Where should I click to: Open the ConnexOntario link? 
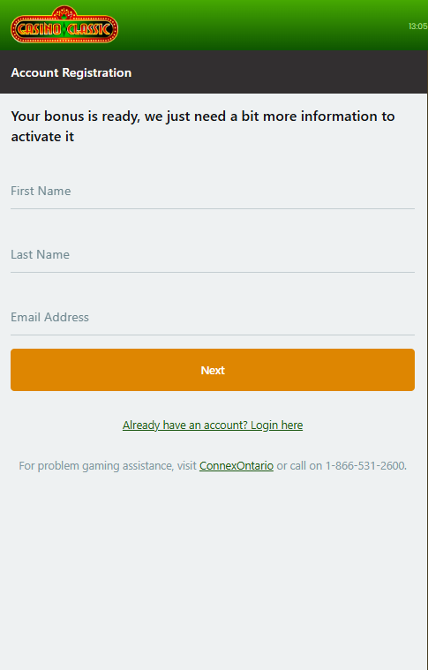[x=237, y=465]
